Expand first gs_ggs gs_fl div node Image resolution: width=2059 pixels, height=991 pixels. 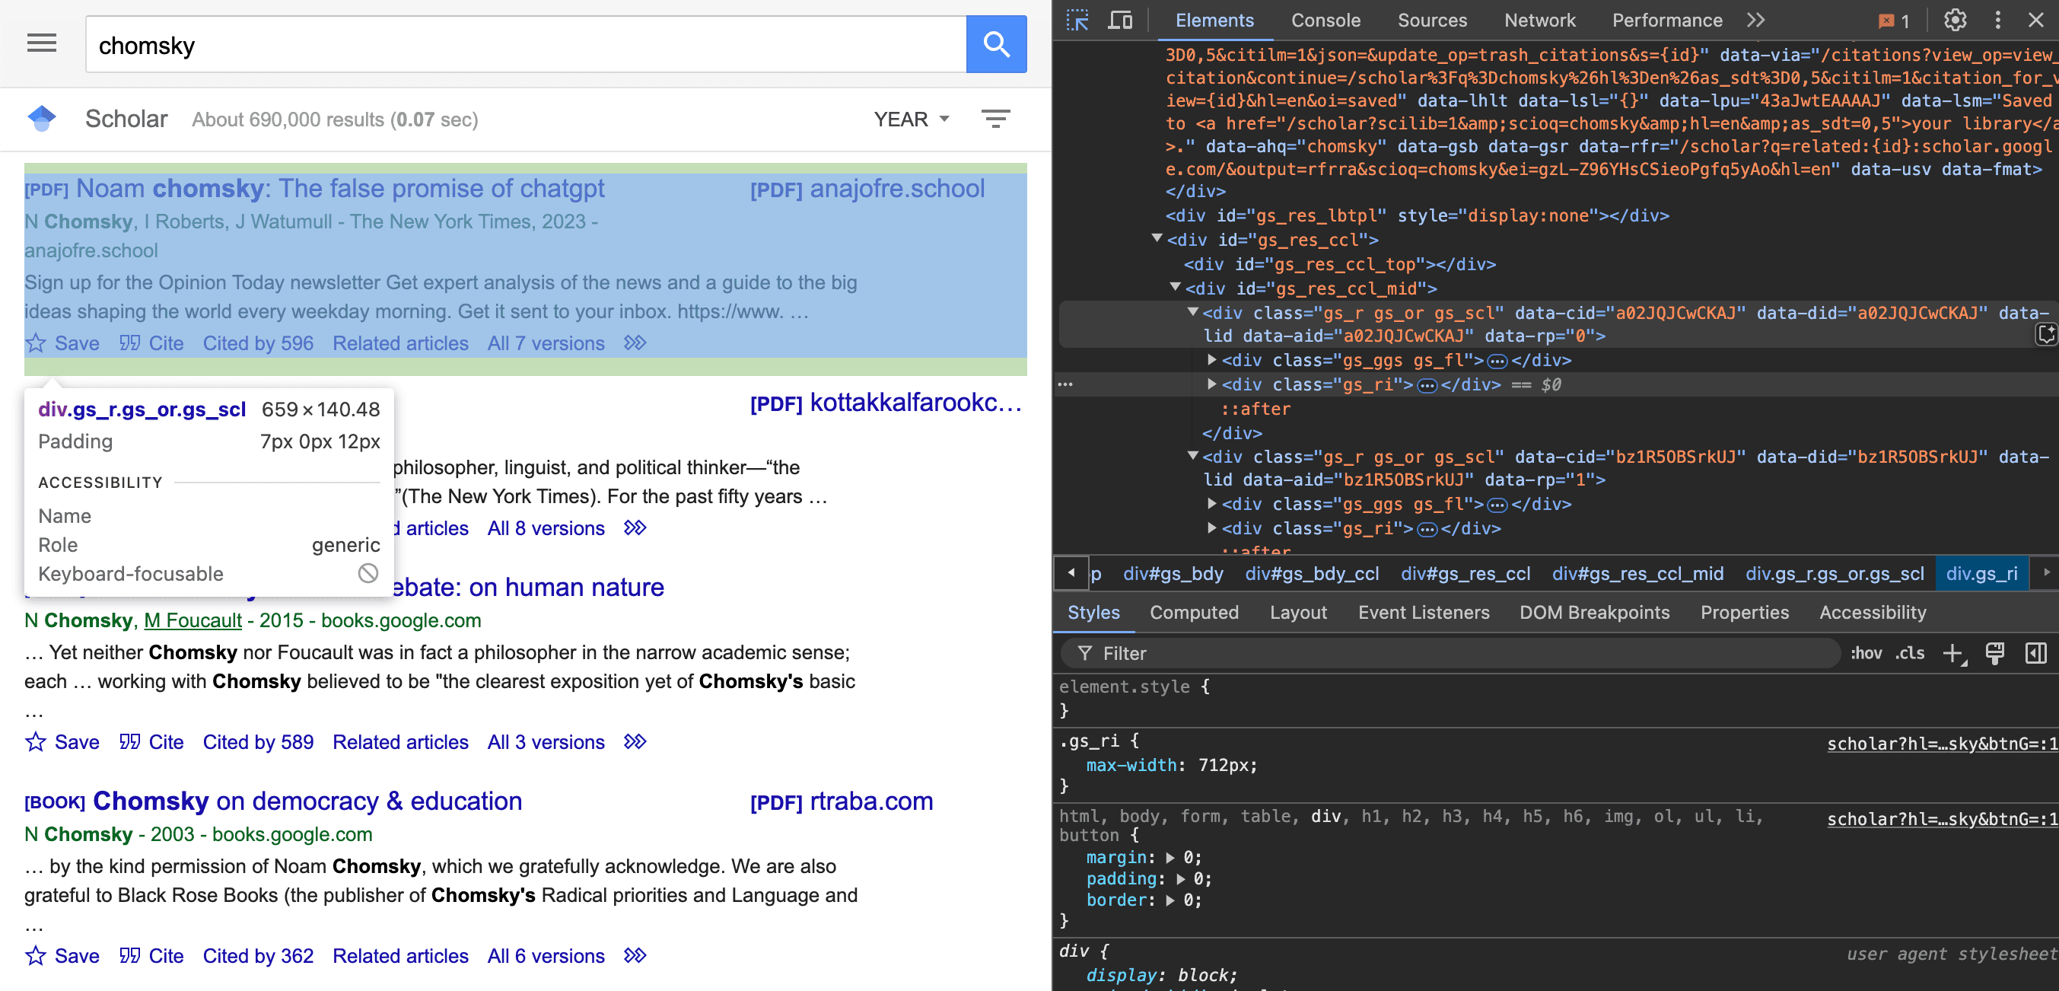click(1212, 360)
